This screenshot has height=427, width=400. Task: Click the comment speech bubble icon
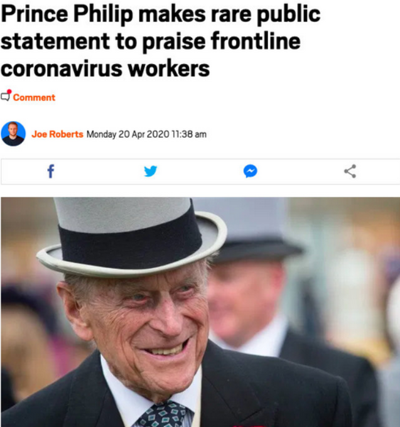[x=6, y=97]
